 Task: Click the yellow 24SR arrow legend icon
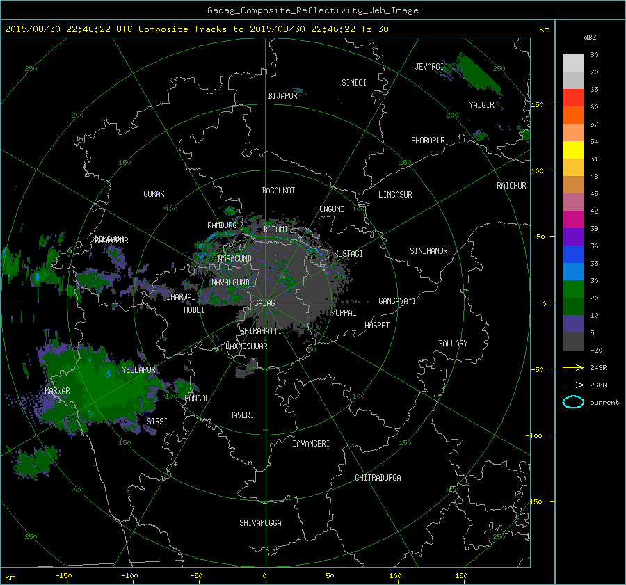tap(573, 367)
